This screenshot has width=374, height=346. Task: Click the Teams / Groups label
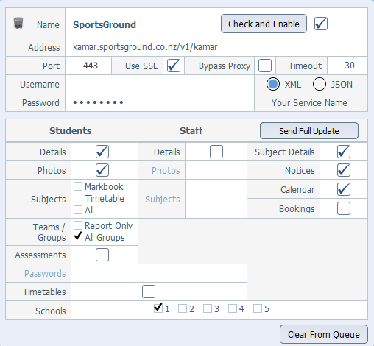pos(50,232)
